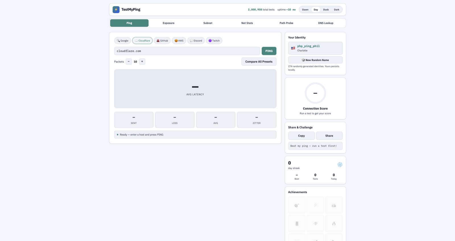
Task: Start the test with the PING button
Action: 269,51
